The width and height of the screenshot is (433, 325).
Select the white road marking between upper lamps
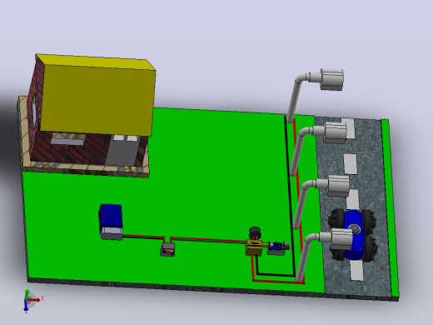pos(351,164)
